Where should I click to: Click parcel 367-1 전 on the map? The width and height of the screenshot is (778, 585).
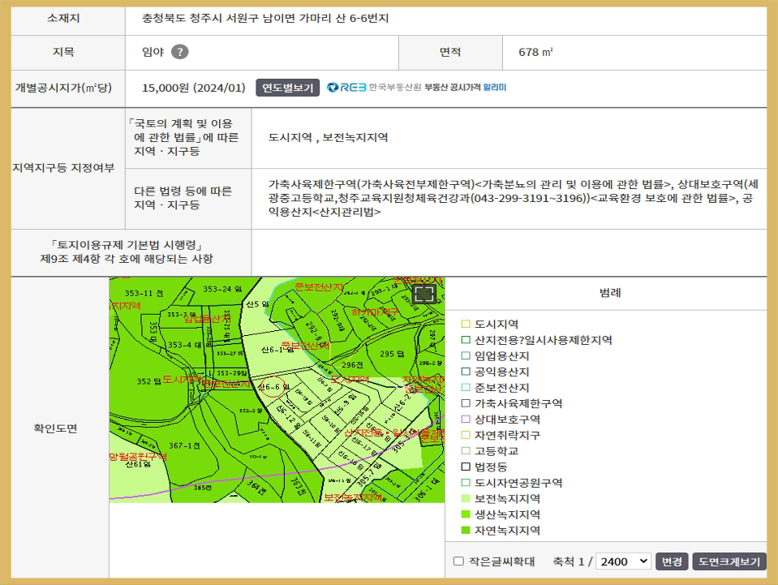(184, 445)
